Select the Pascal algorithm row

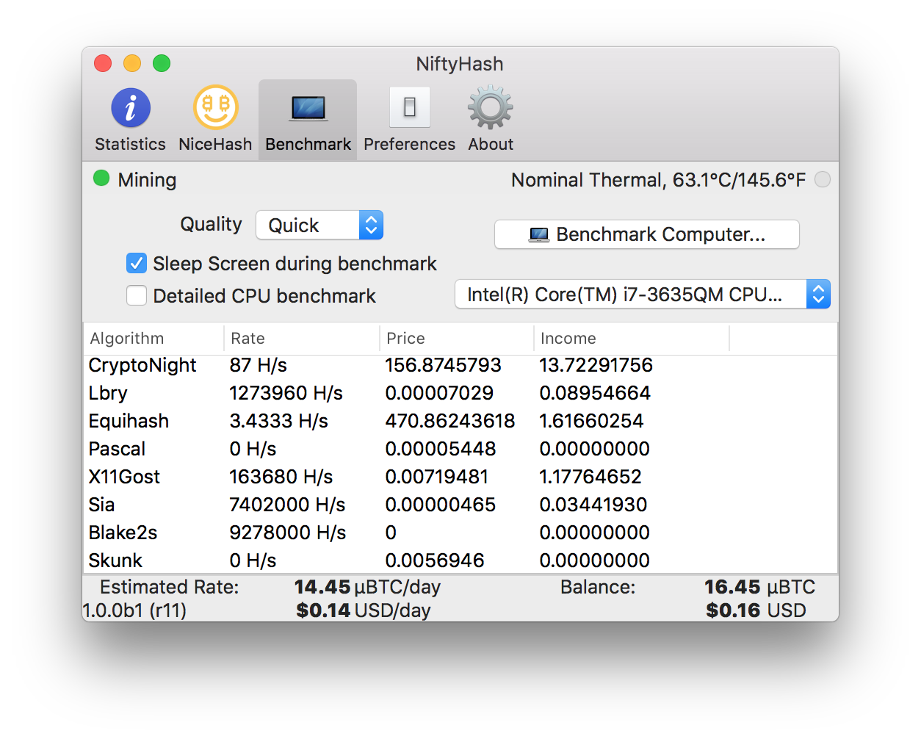tap(460, 449)
